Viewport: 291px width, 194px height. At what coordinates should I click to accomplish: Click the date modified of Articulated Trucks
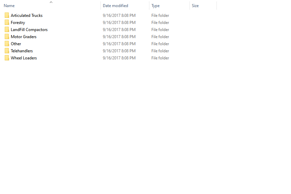pos(119,16)
